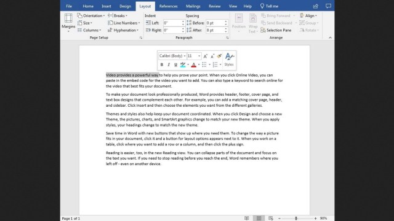The height and width of the screenshot is (221, 394).
Task: Adjust the Spacing After spinner arrows
Action: click(226, 30)
